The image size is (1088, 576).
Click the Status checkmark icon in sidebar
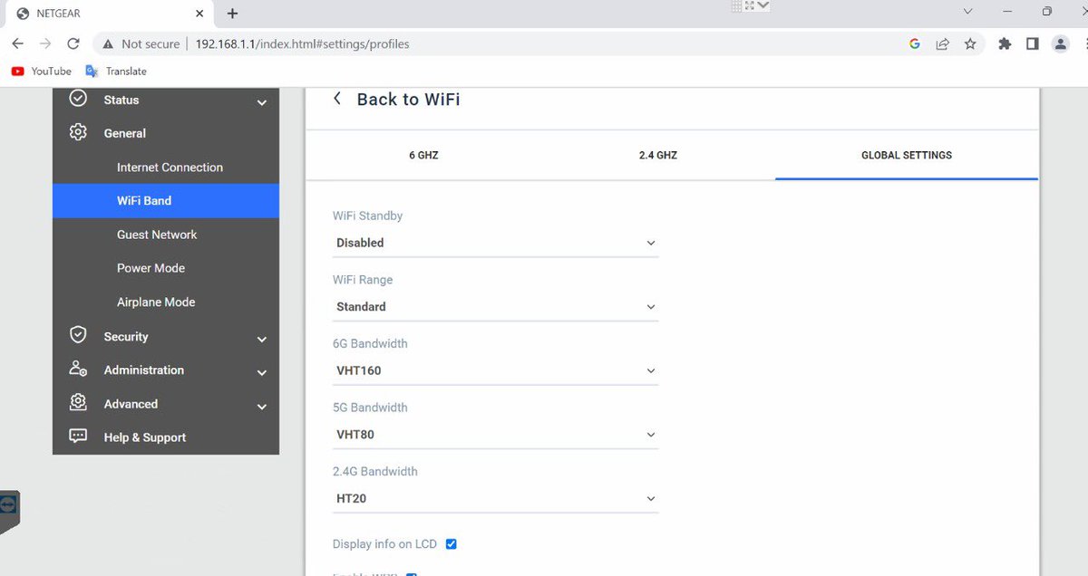pos(79,99)
